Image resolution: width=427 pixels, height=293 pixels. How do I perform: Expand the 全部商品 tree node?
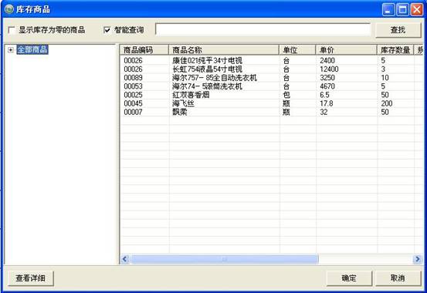pyautogui.click(x=11, y=50)
